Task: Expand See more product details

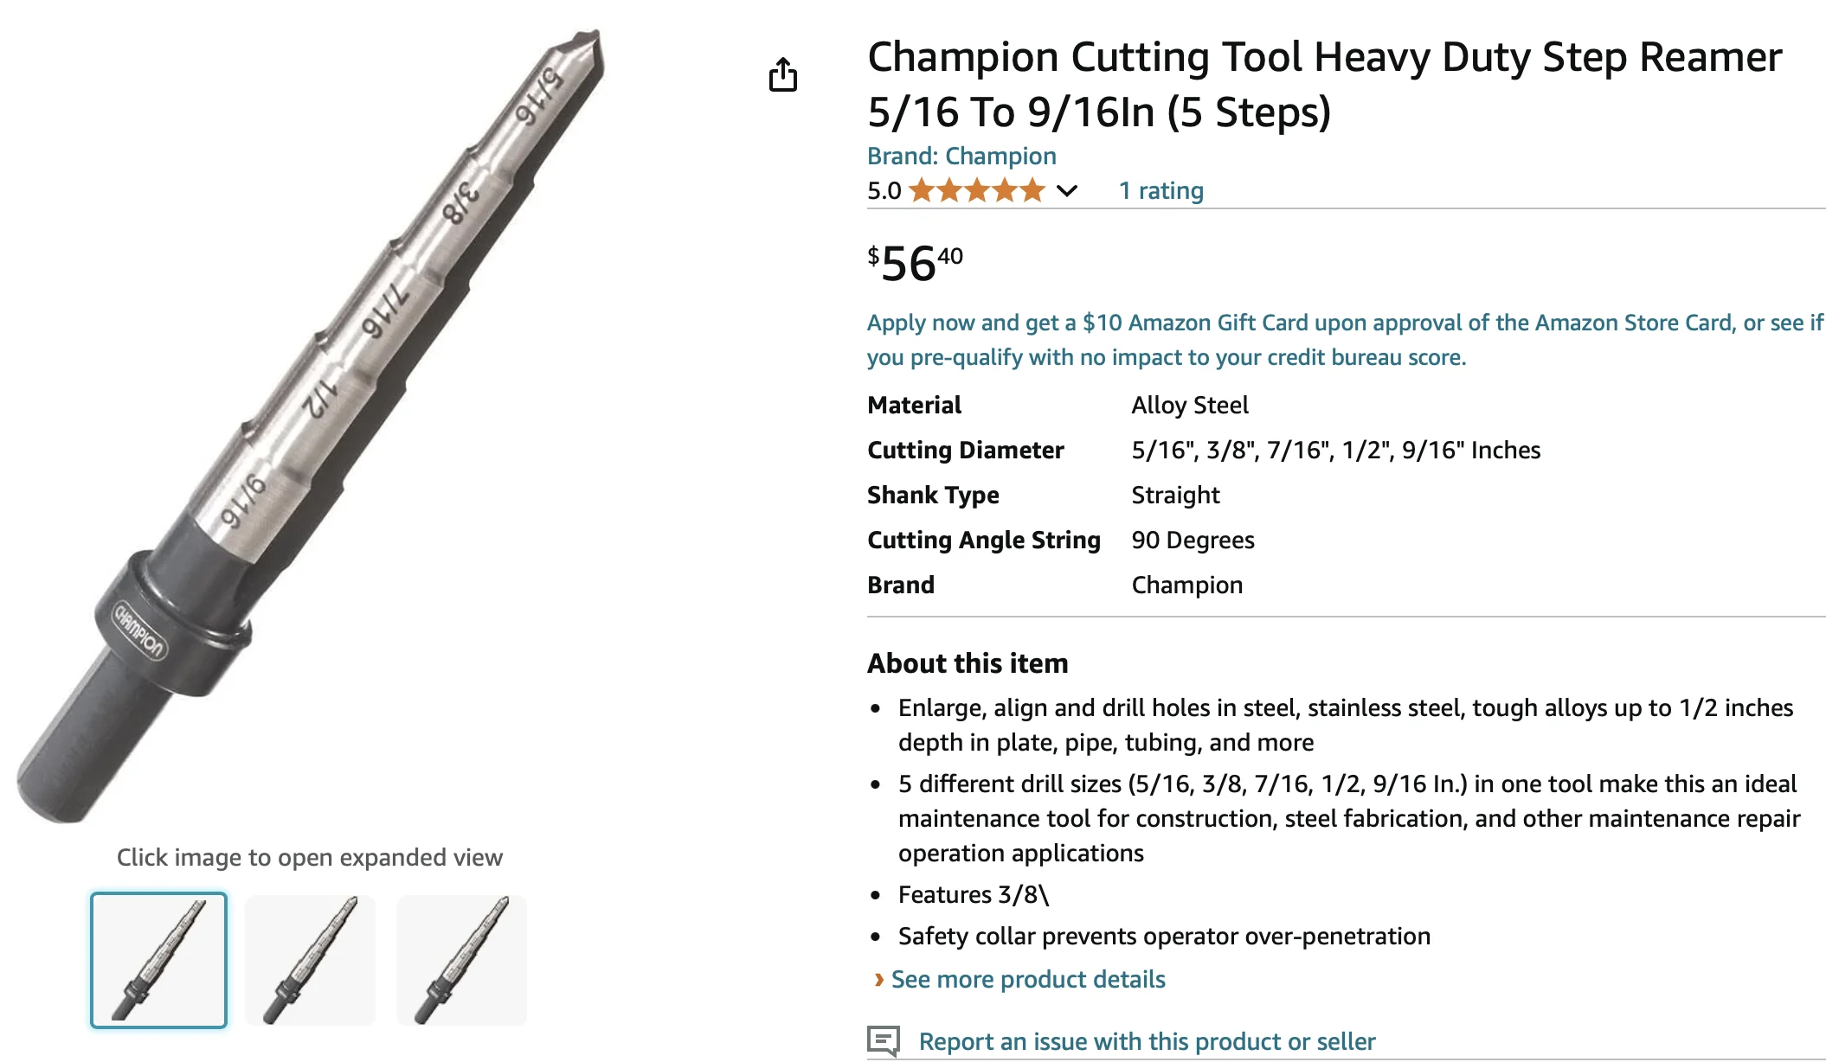Action: click(x=1028, y=979)
